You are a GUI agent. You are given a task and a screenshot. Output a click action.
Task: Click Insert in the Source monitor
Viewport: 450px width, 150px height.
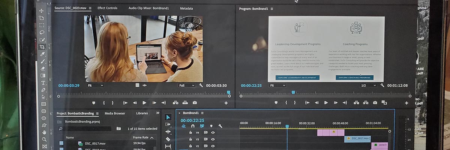pos(175,103)
